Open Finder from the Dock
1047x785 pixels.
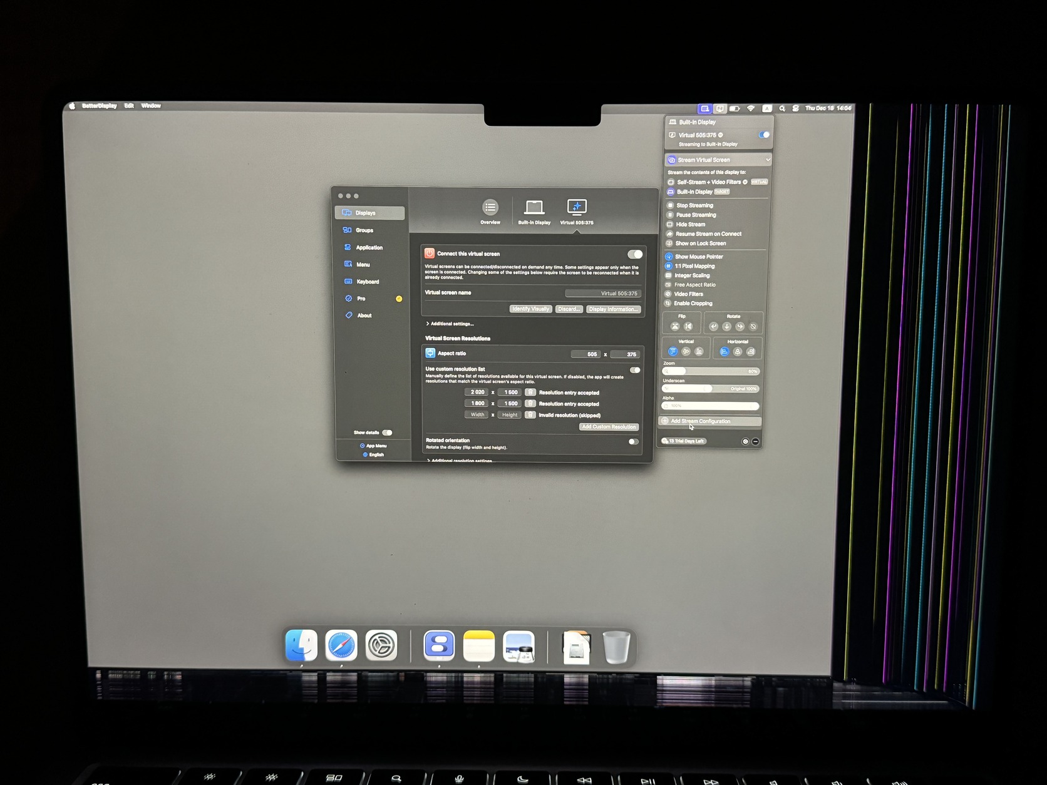[x=301, y=645]
